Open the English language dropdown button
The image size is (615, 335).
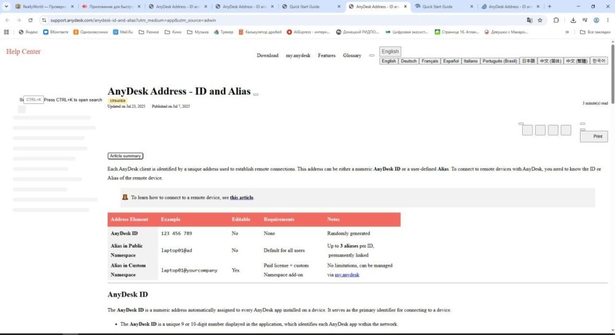tap(390, 52)
